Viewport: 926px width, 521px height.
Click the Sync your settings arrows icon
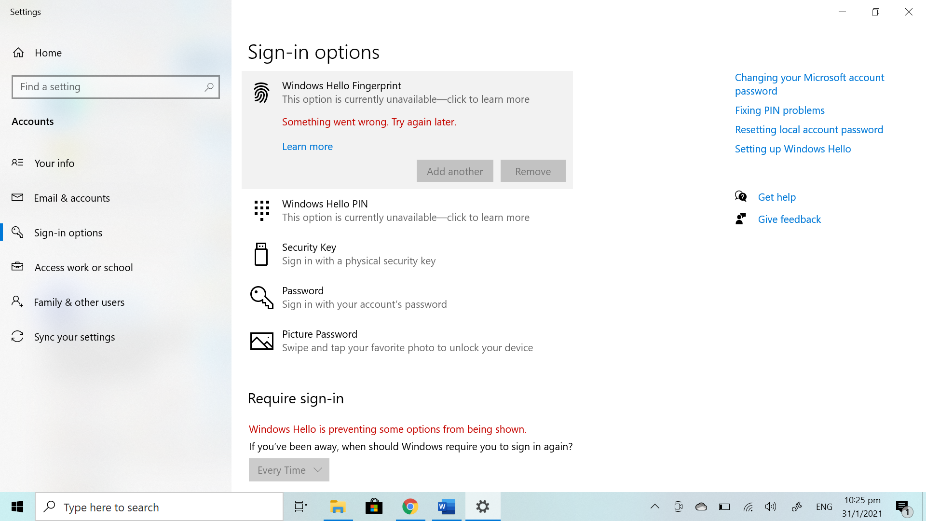click(17, 336)
